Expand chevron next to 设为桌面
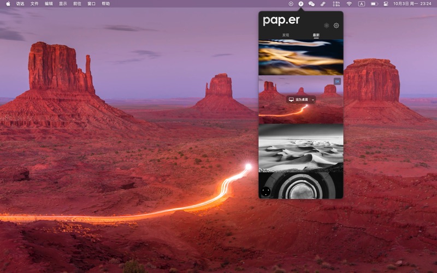 (313, 100)
